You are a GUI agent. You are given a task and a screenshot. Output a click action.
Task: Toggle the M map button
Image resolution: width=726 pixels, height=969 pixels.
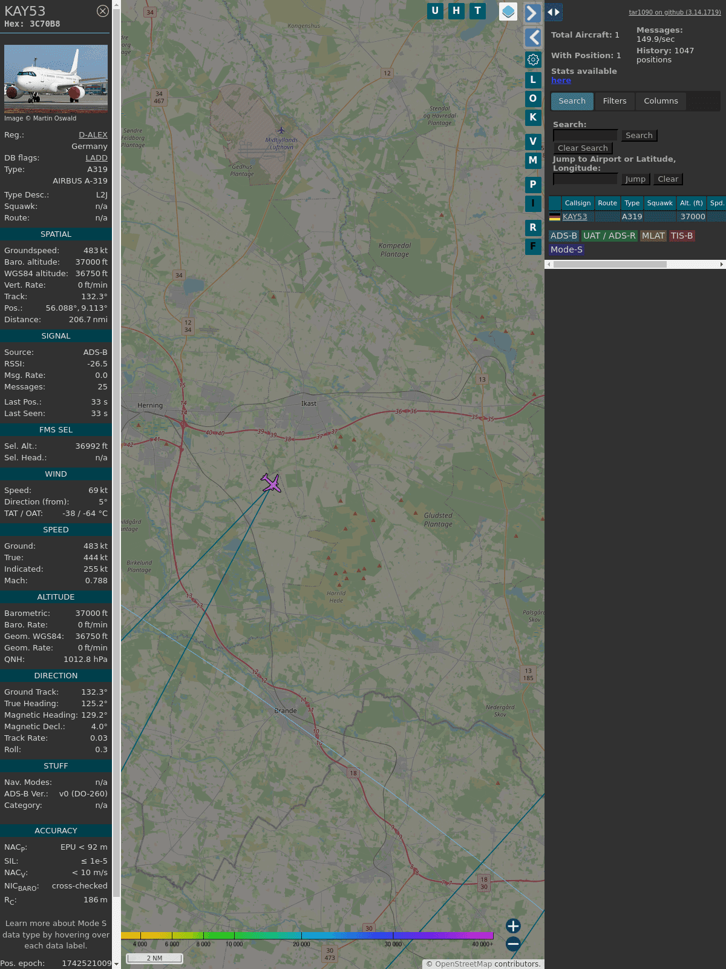coord(533,160)
